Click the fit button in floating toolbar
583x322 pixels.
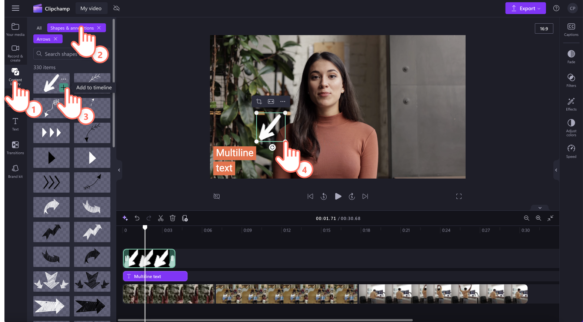[271, 101]
